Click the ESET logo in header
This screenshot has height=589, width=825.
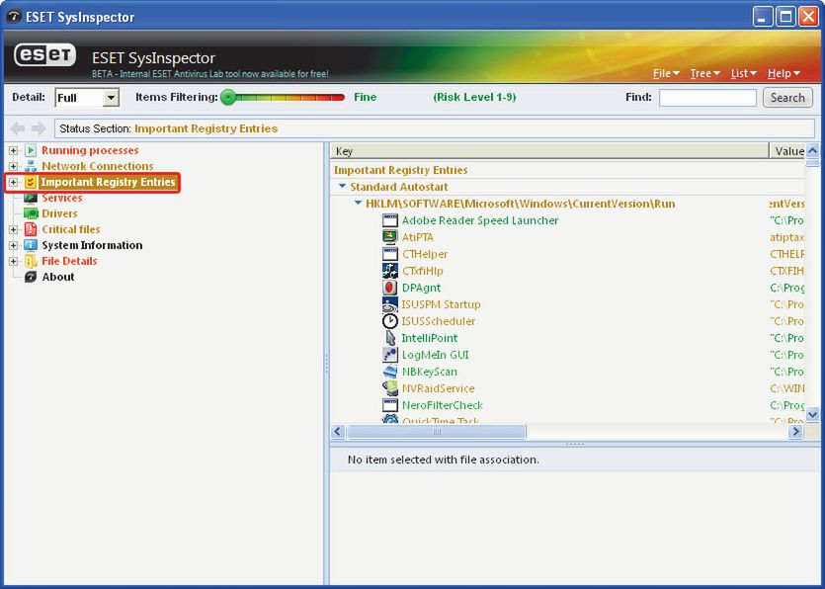point(45,55)
